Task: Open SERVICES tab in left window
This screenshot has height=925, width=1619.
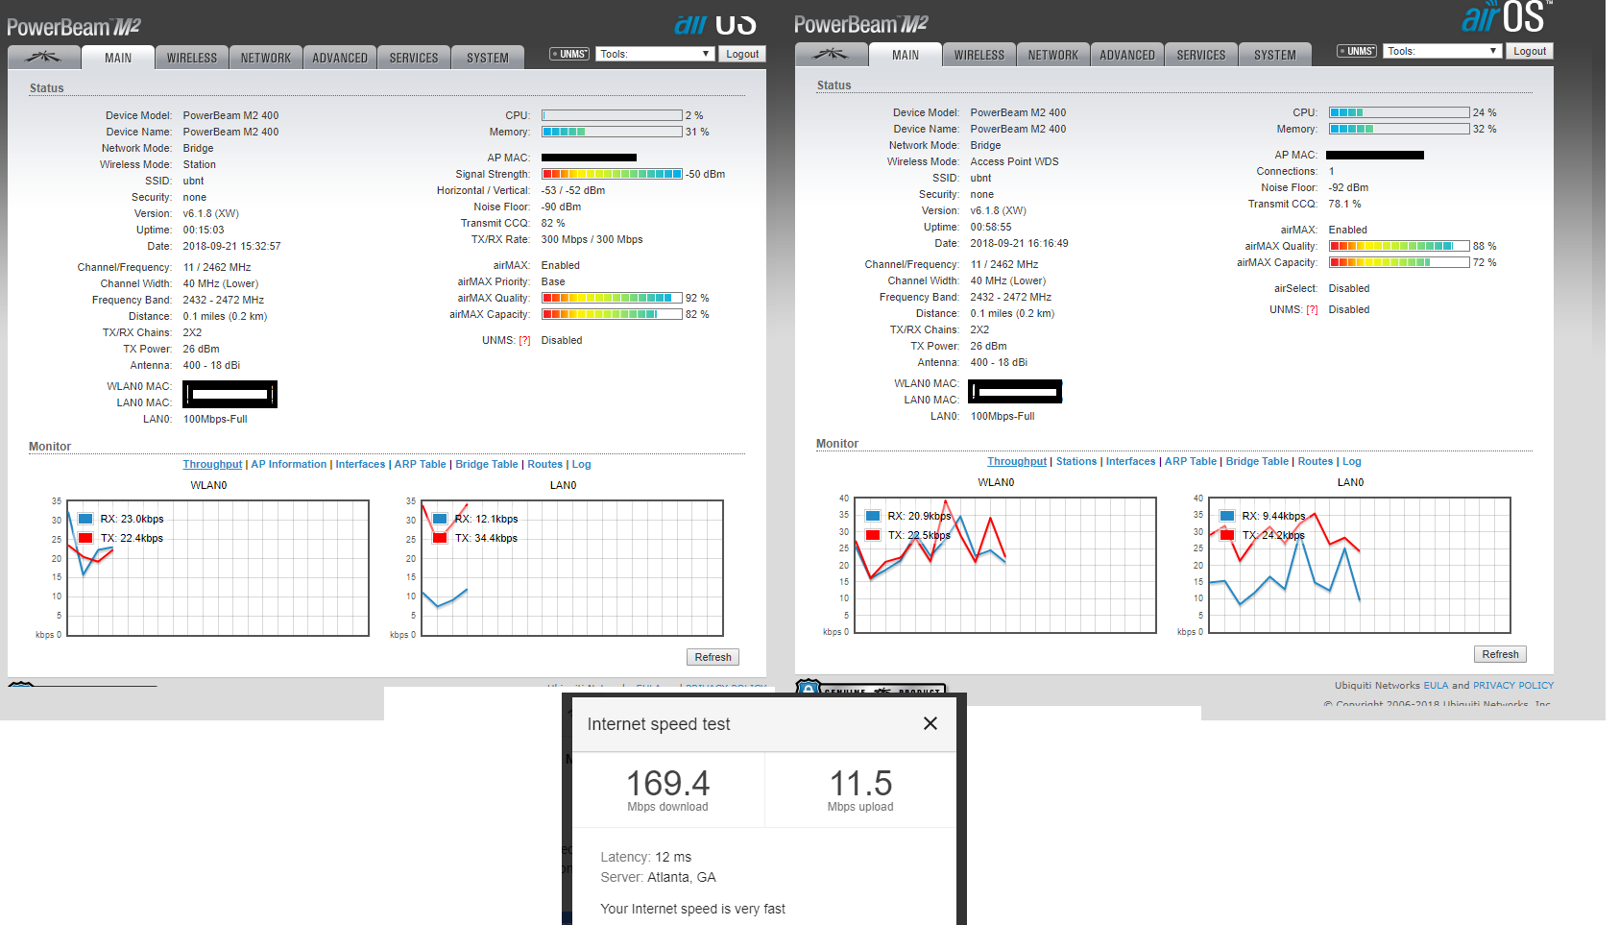Action: [414, 58]
